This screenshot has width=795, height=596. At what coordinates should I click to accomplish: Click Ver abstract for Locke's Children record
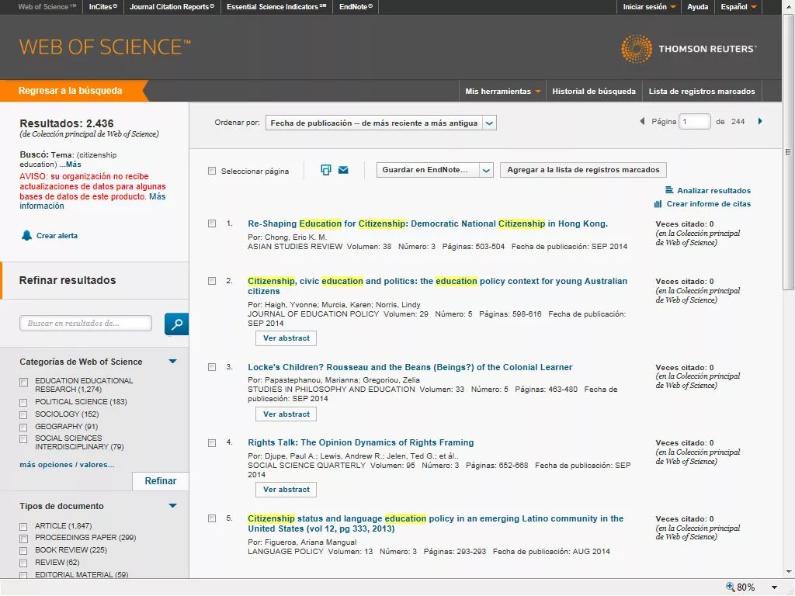(x=286, y=414)
